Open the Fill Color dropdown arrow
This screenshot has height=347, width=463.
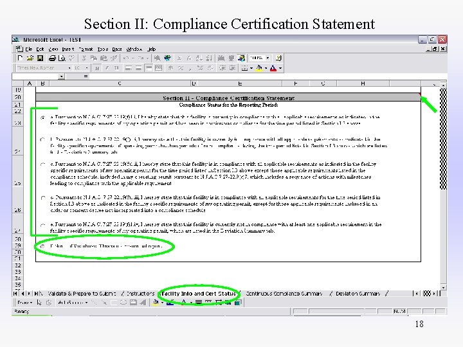(266, 68)
